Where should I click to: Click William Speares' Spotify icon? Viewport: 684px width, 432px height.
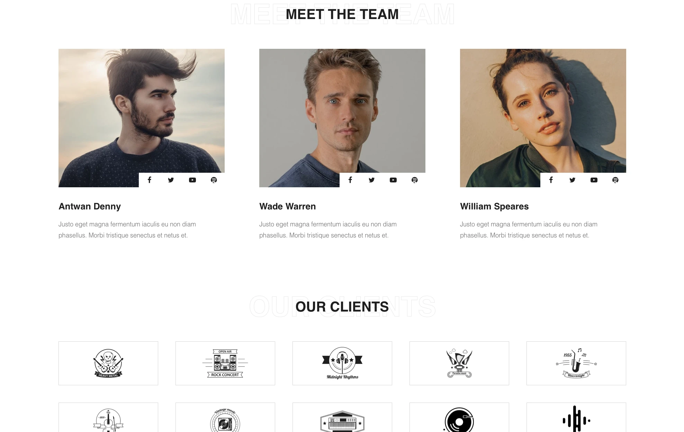[x=615, y=180]
